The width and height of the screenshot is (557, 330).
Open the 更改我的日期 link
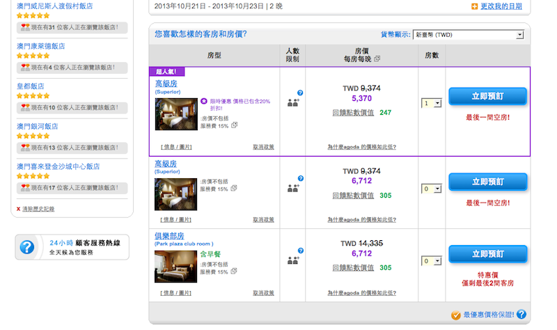point(501,6)
